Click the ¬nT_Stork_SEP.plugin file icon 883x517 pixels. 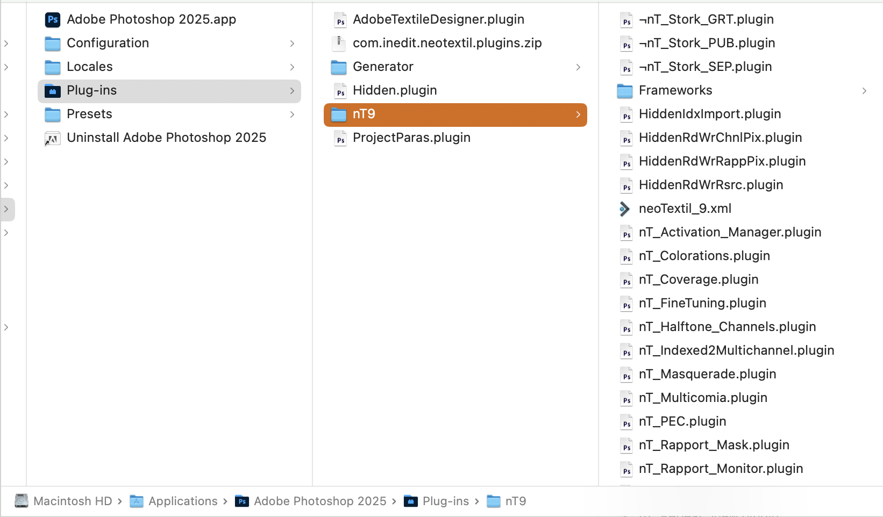[626, 67]
